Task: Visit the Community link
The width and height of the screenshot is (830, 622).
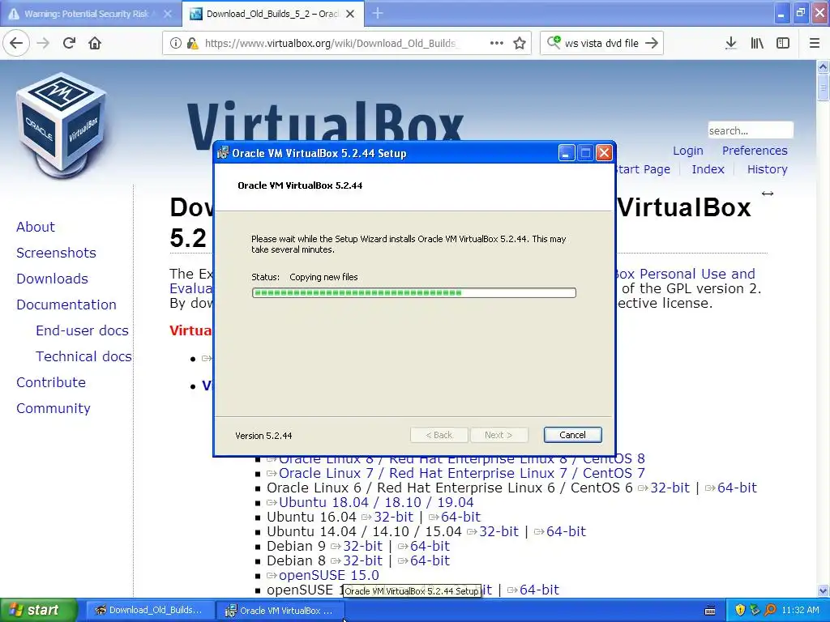Action: point(53,408)
